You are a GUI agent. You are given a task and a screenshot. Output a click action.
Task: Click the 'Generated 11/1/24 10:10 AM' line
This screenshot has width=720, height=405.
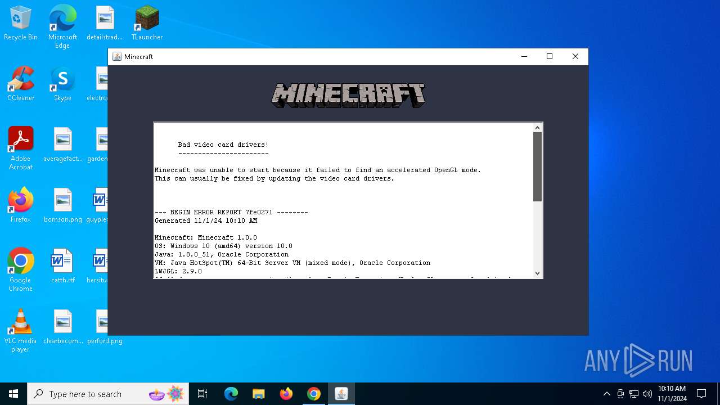click(206, 220)
